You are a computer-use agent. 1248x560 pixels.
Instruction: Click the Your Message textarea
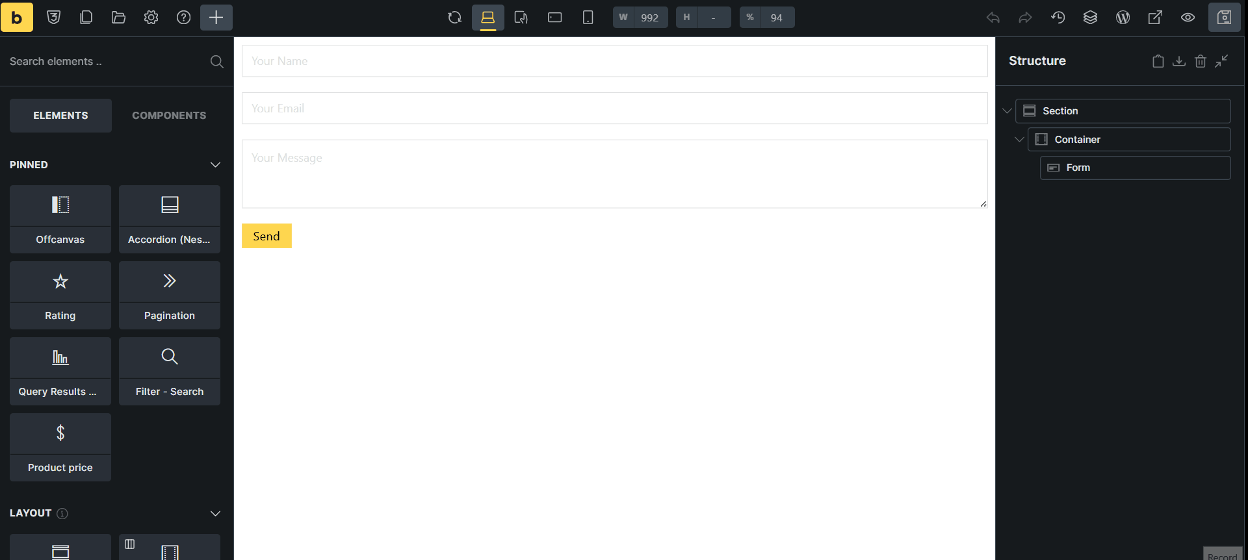click(615, 174)
